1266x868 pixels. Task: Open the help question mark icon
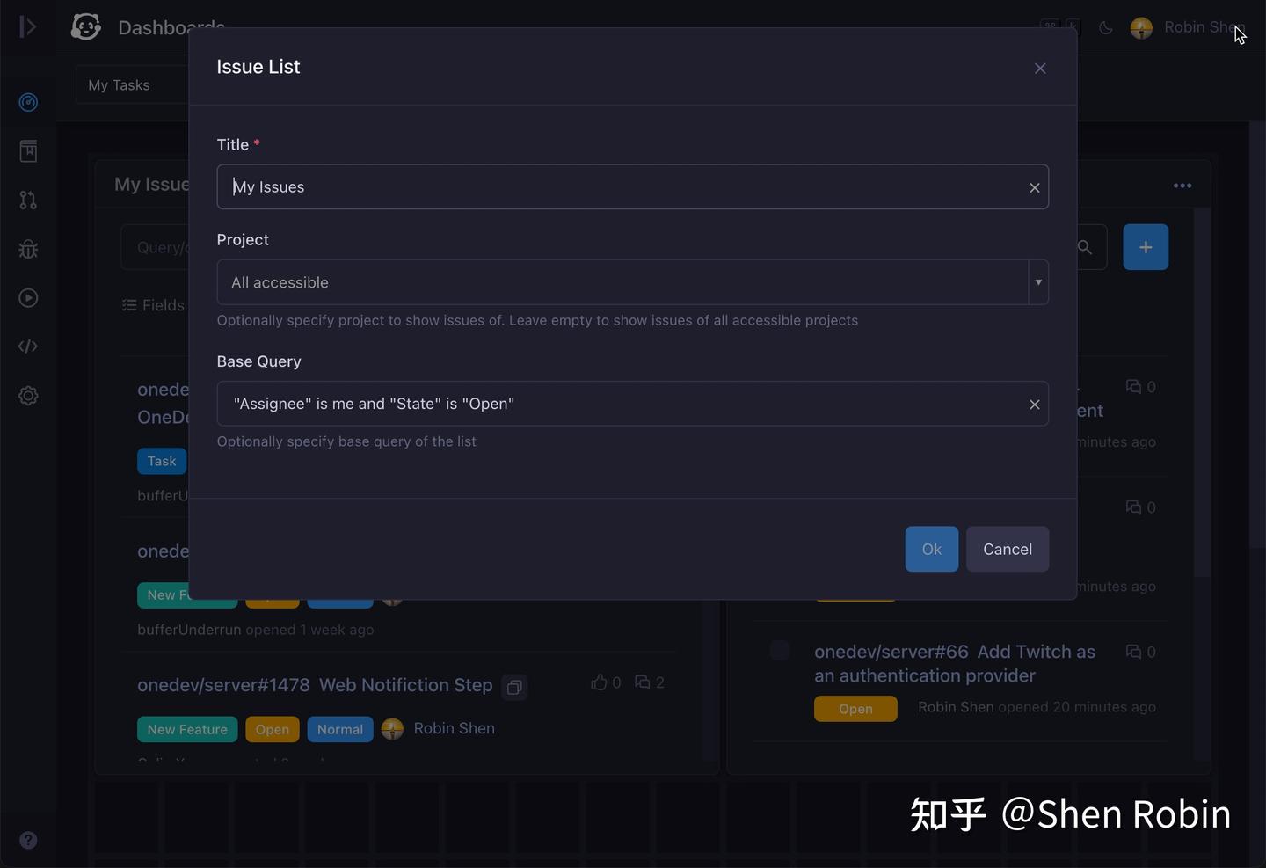(28, 840)
